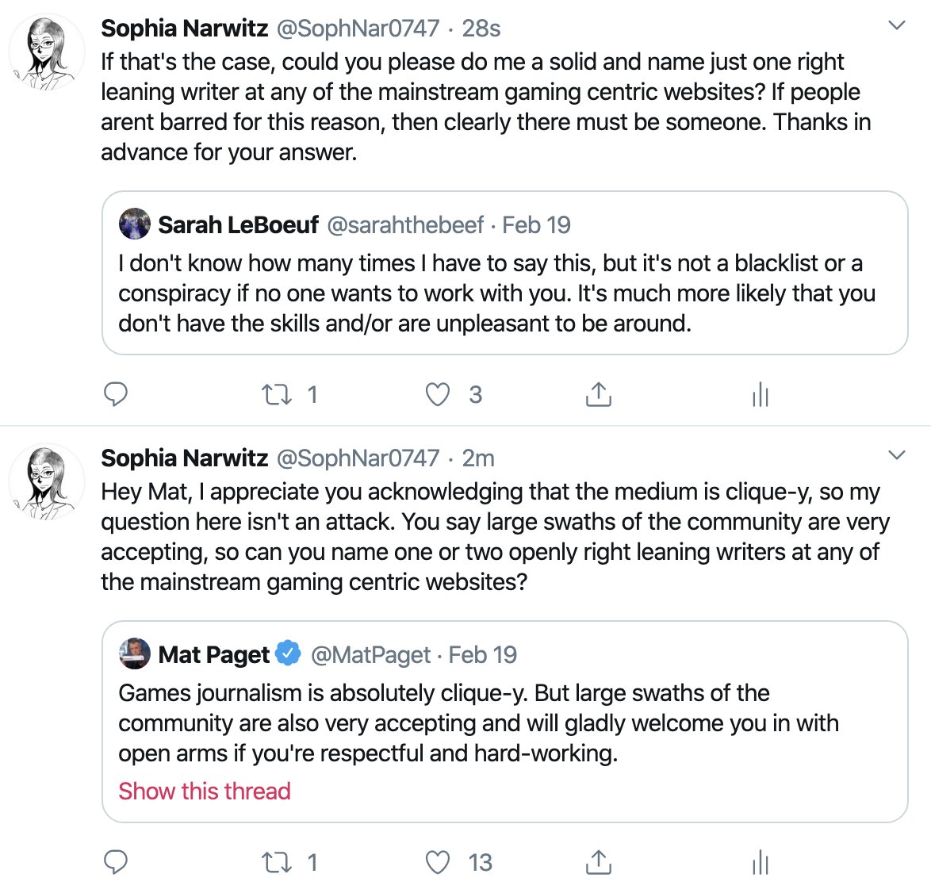Like the tweet with 13 likes
Image resolution: width=931 pixels, height=893 pixels.
click(438, 862)
